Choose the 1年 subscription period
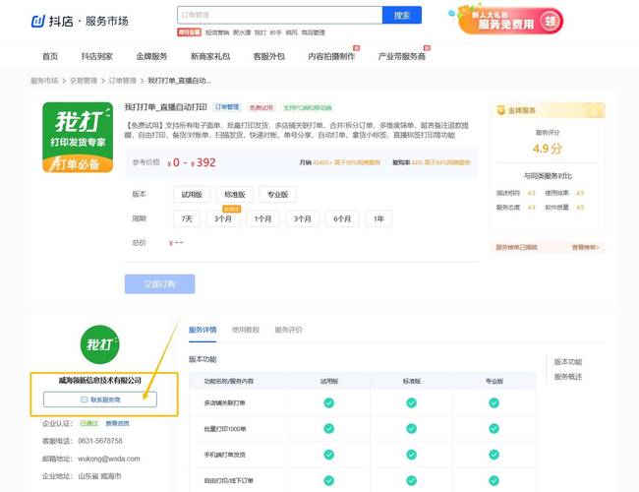The width and height of the screenshot is (639, 492). tap(379, 218)
